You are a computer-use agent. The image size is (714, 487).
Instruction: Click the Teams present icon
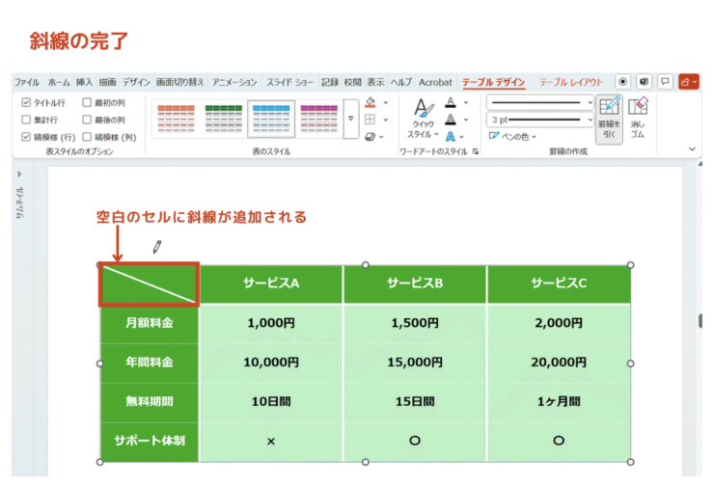(x=644, y=82)
